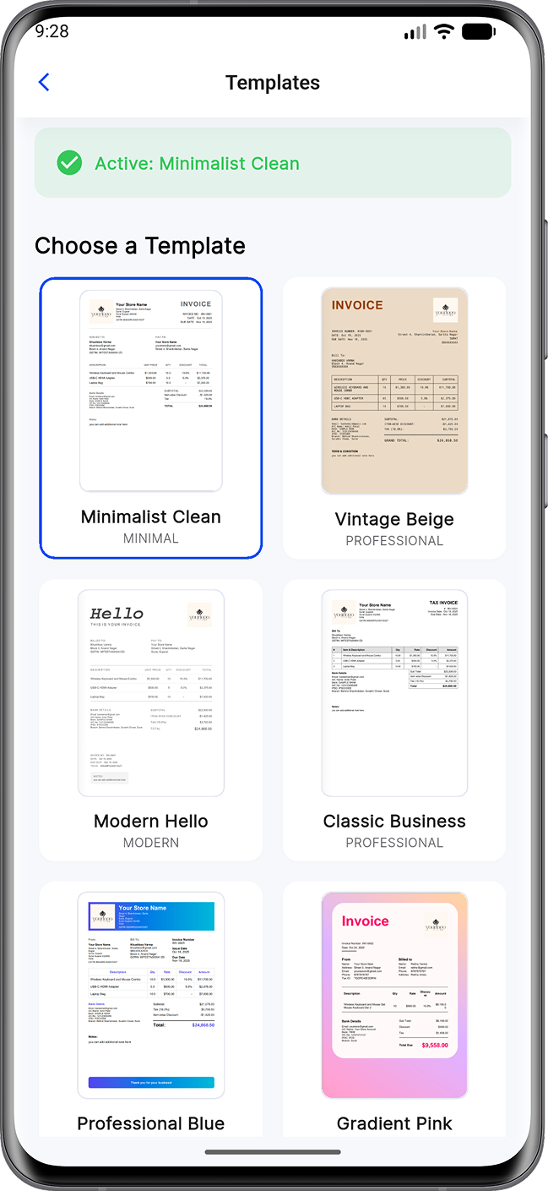Open the Classic Business invoice preview
The image size is (548, 1191).
click(394, 693)
